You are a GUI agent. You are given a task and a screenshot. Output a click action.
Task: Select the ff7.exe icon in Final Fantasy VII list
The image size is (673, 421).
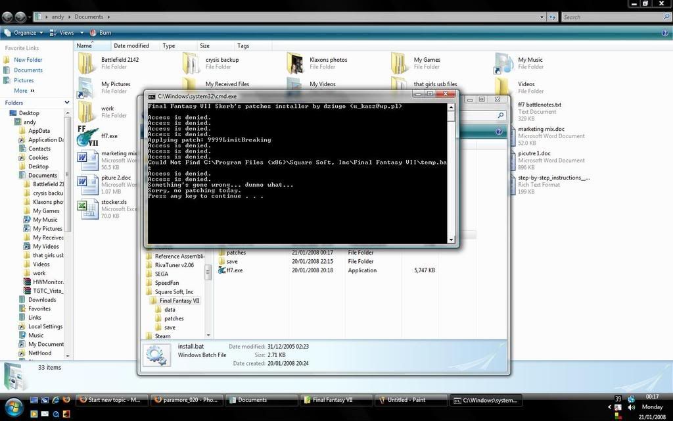point(221,270)
